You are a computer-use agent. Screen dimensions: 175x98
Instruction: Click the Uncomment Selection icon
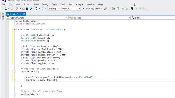(126, 8)
